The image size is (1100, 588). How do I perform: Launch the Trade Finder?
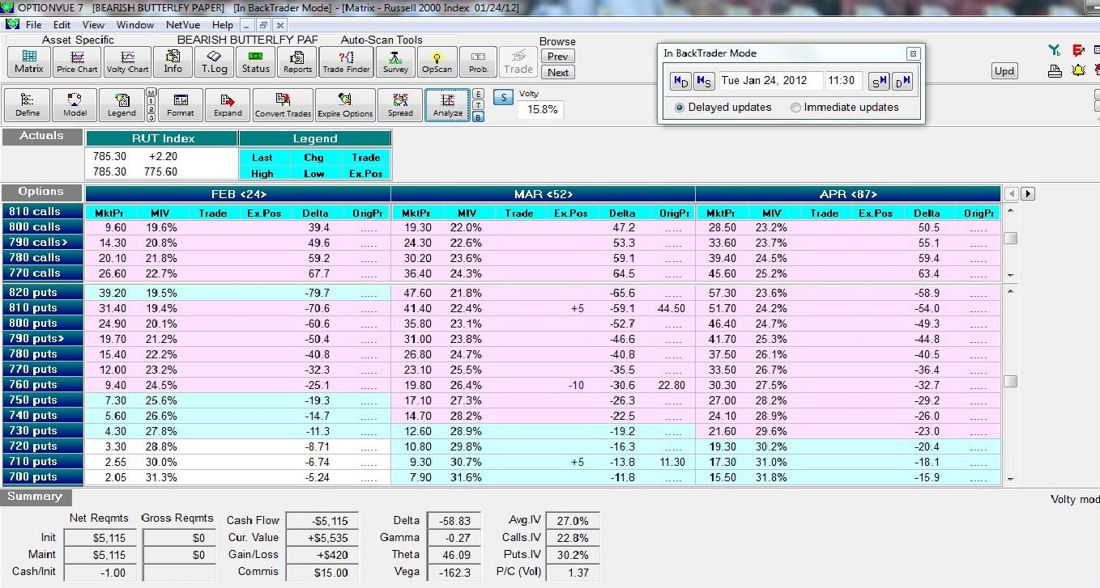(346, 61)
